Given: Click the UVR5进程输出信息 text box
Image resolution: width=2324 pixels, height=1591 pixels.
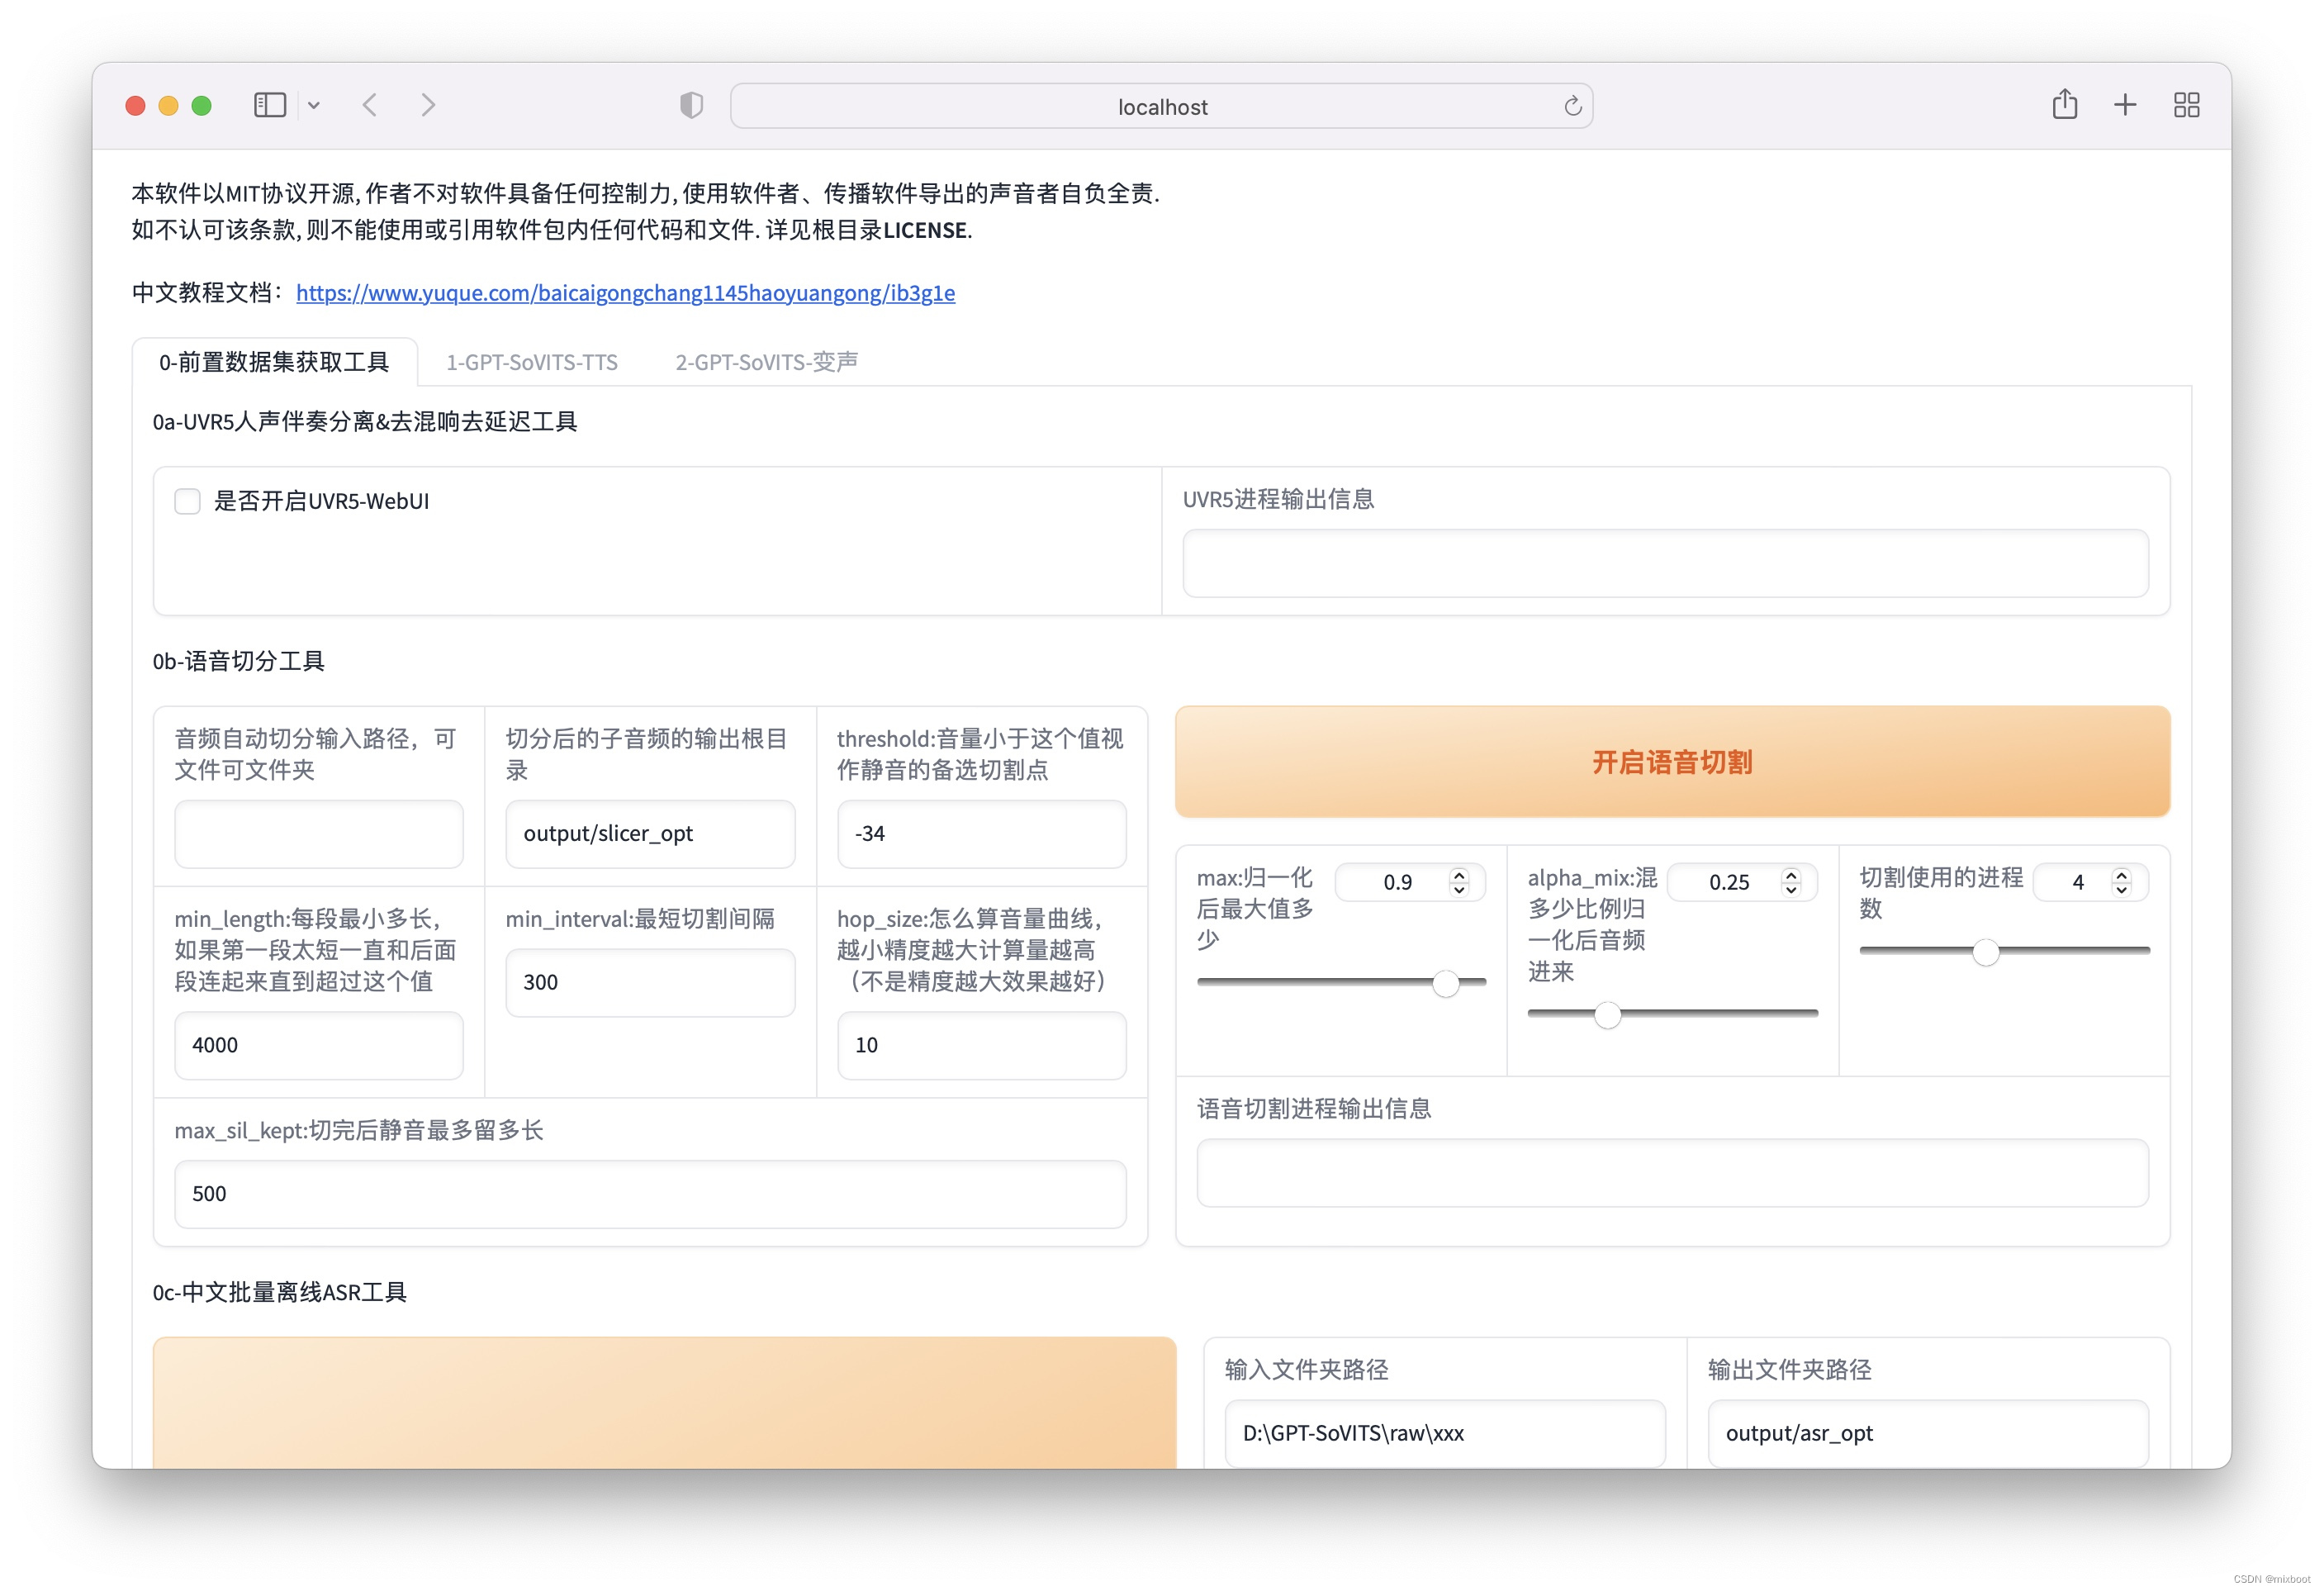Looking at the screenshot, I should pyautogui.click(x=1665, y=563).
